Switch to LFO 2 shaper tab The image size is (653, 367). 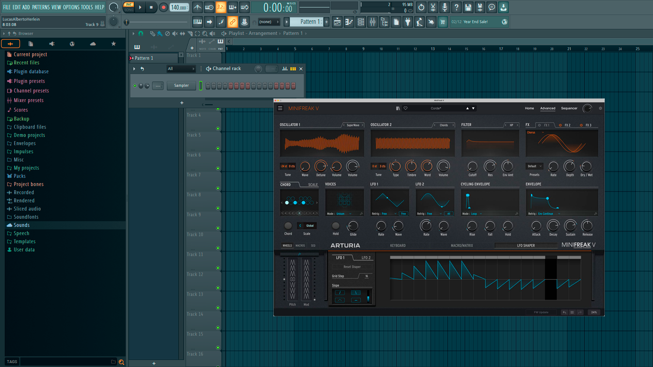(366, 258)
